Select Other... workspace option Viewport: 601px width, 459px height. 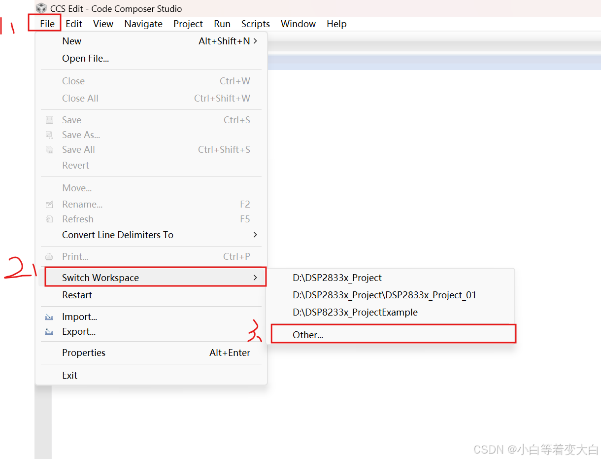[x=393, y=334]
